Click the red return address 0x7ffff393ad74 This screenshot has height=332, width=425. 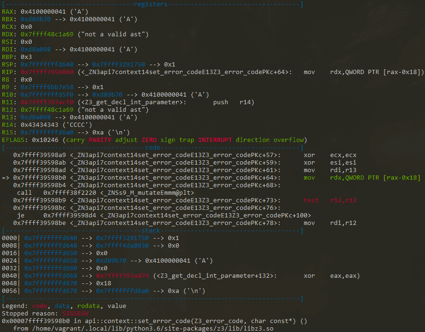tap(122, 275)
